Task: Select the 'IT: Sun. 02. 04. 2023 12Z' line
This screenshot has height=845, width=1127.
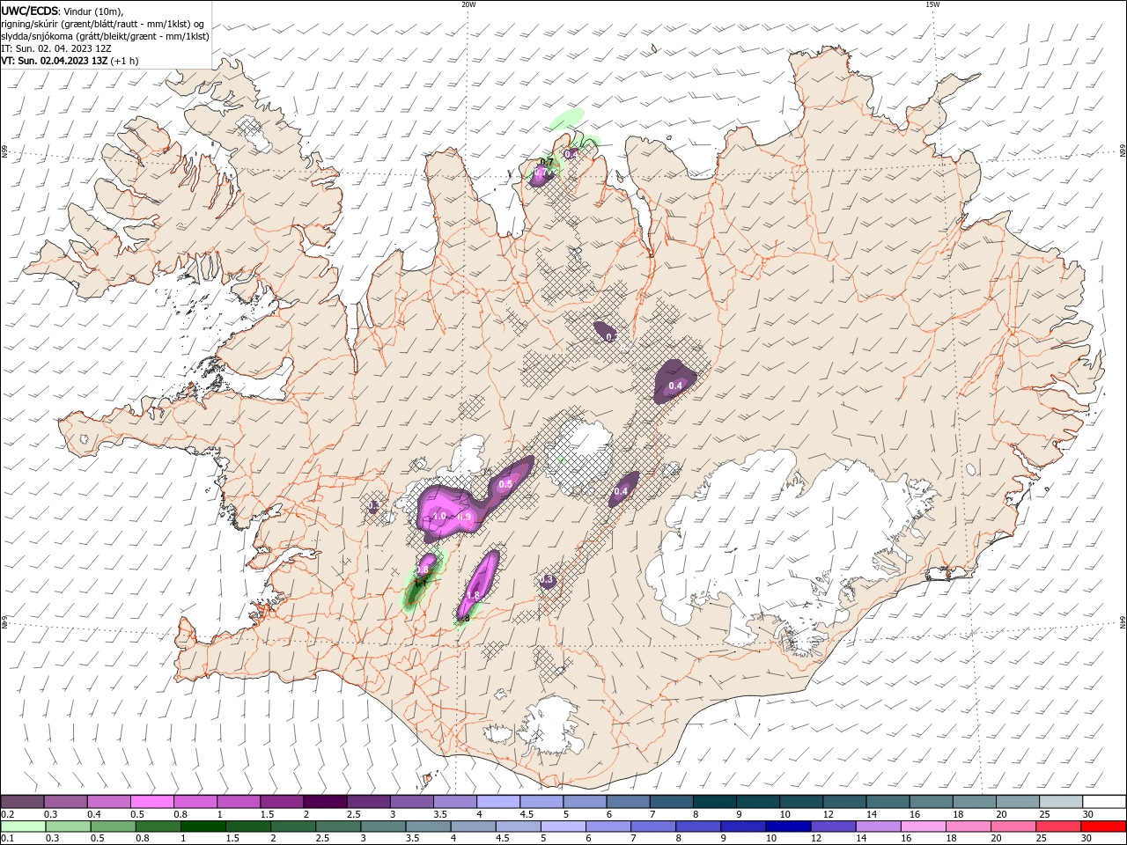Action: (x=56, y=48)
